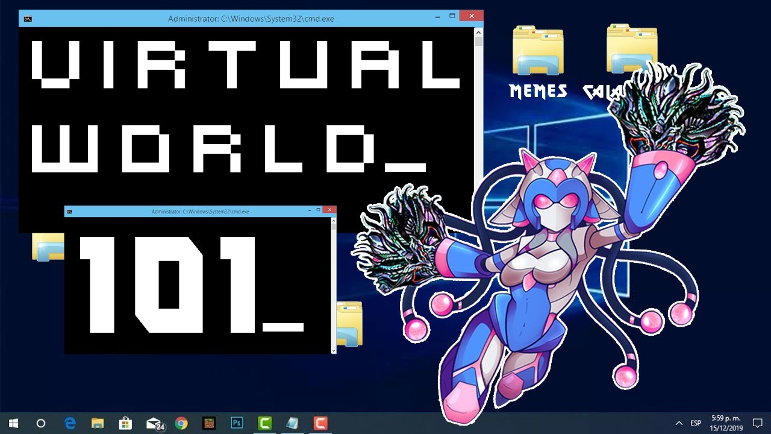
Task: Open the clock showing 5:59 p. m.
Action: point(727,423)
